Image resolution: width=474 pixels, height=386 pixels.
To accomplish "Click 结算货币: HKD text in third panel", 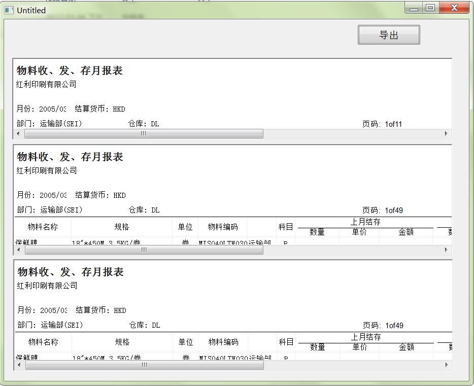I will click(x=101, y=310).
